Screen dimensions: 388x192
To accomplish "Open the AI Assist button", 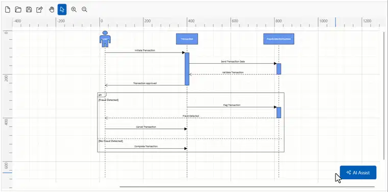I will [x=358, y=173].
